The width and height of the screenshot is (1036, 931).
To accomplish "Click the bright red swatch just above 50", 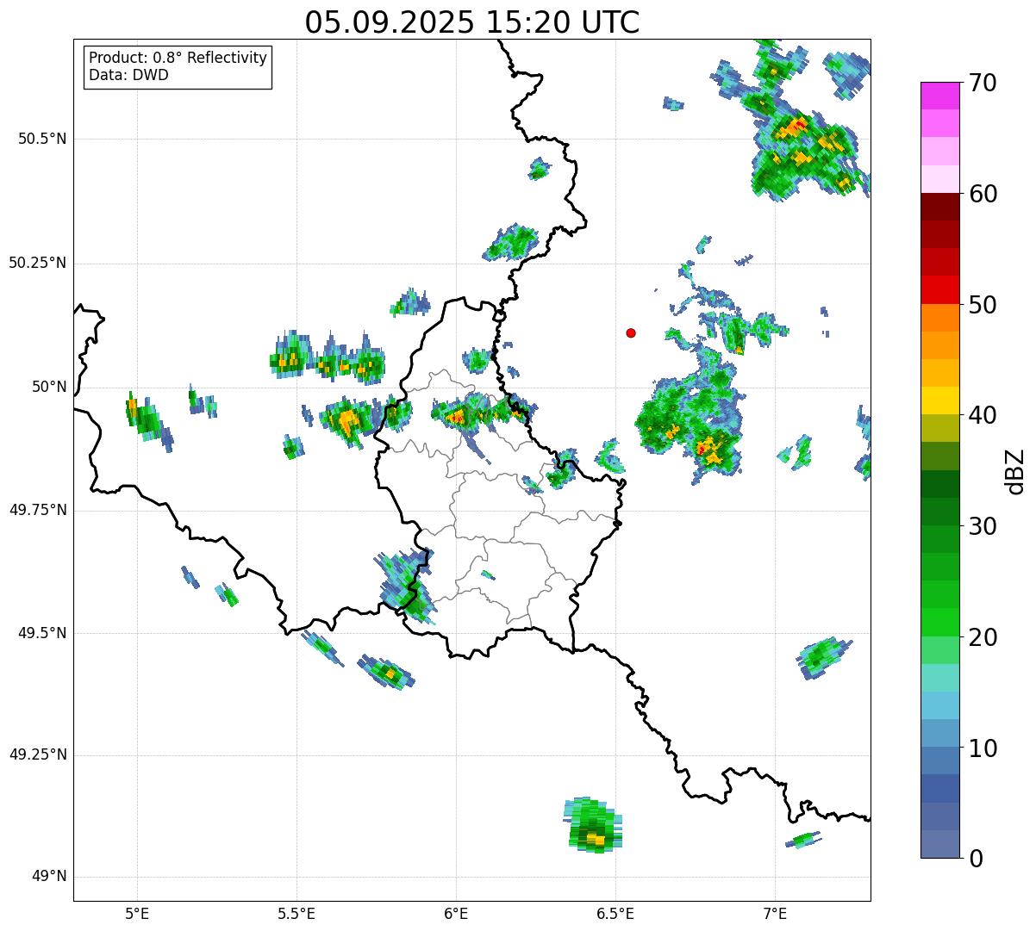I will tap(939, 290).
